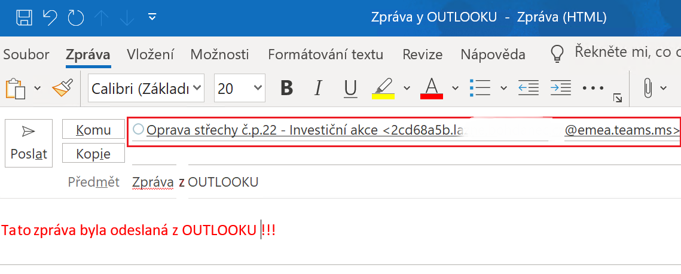Toggle bold formatting
Screen dimensions: 681x274
[286, 88]
